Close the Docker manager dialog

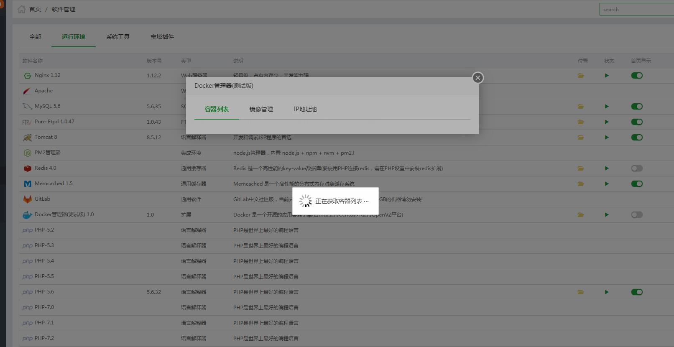tap(478, 78)
